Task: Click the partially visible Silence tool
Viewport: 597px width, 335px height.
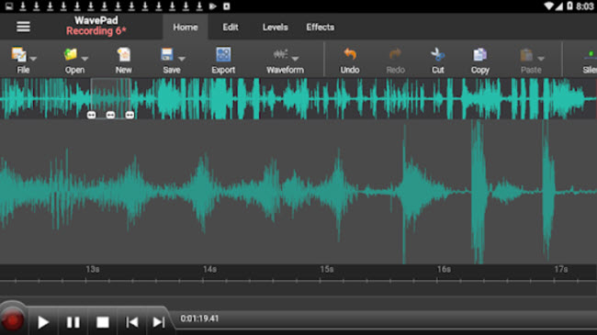Action: click(590, 61)
